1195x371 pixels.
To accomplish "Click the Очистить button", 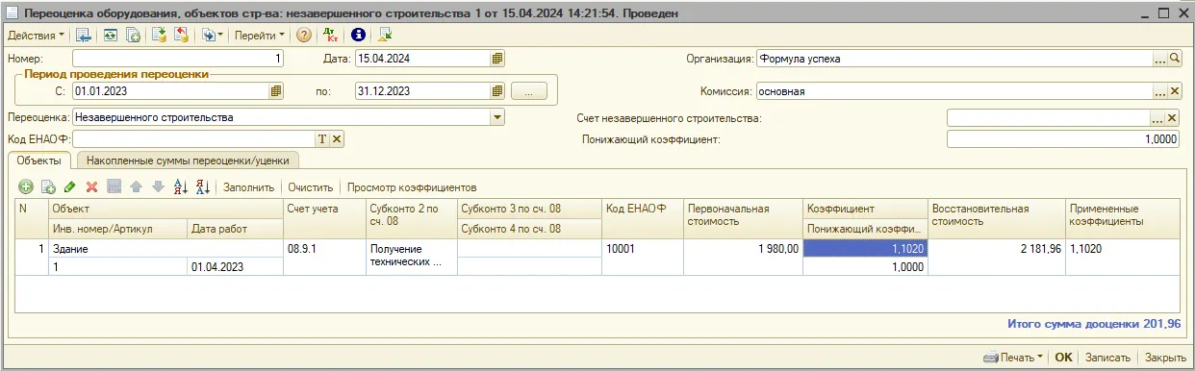I will click(311, 187).
